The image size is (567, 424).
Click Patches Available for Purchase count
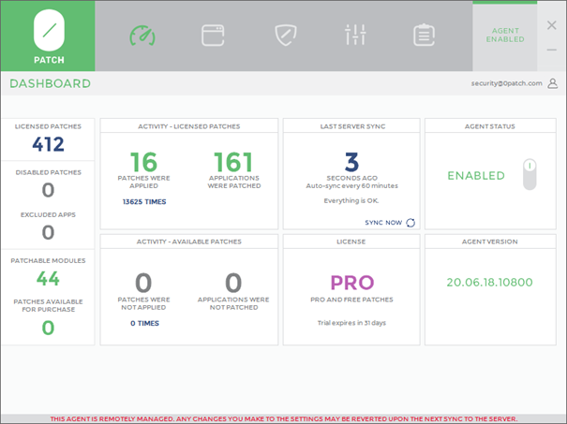48,328
